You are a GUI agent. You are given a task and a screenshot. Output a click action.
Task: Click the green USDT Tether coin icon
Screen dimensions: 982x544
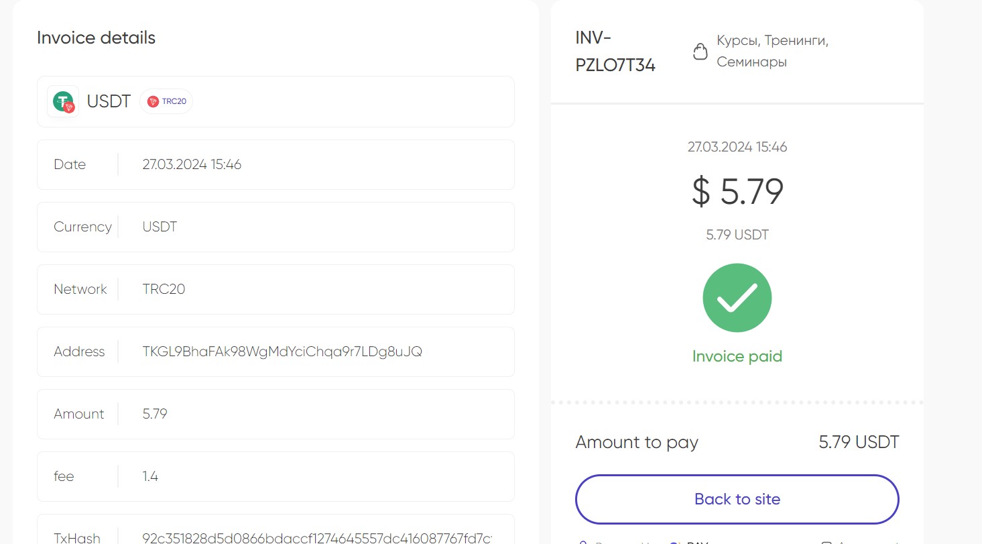[x=63, y=101]
